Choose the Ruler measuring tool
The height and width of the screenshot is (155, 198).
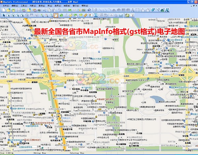click(85, 15)
